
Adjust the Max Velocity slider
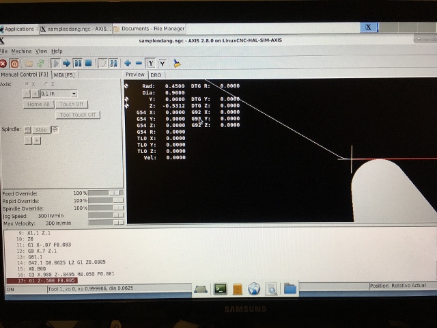[x=106, y=223]
